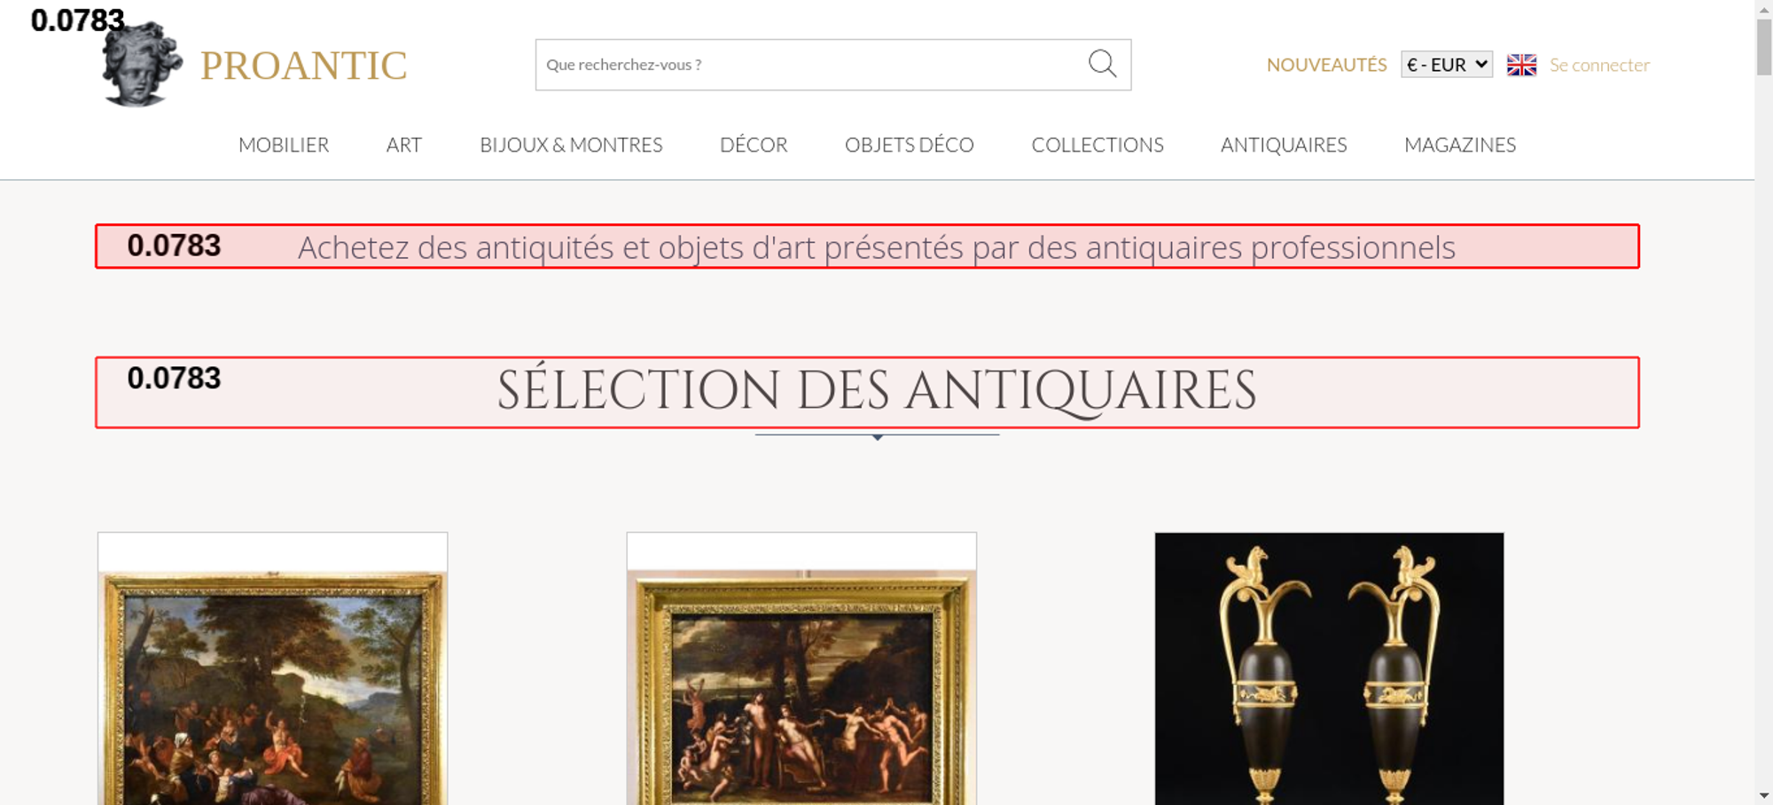Open the MOBILIER menu
Screen dimensions: 1773x805
point(284,145)
